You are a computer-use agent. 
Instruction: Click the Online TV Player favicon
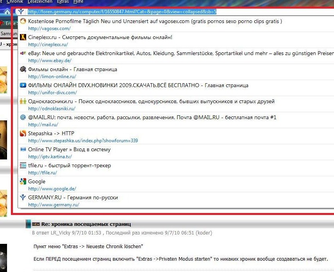point(23,149)
